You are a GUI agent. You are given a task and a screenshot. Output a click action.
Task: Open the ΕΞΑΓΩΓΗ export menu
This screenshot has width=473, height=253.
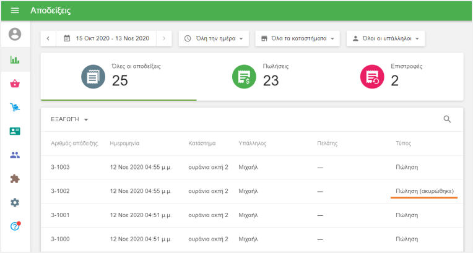(x=69, y=119)
